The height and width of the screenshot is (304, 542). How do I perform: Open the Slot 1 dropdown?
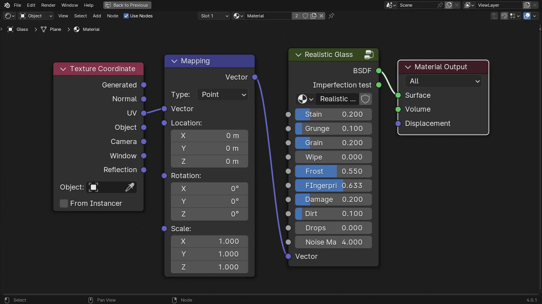(214, 16)
